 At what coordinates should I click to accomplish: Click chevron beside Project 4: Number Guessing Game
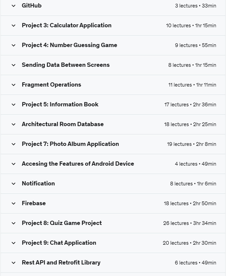(13, 45)
